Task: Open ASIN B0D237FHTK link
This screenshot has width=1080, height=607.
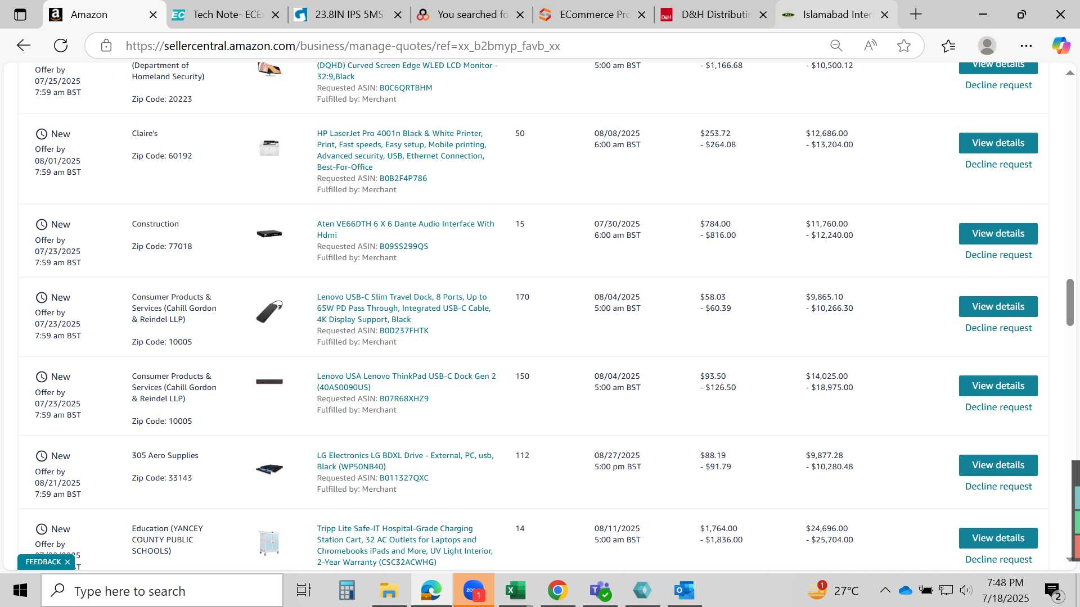Action: click(x=404, y=330)
